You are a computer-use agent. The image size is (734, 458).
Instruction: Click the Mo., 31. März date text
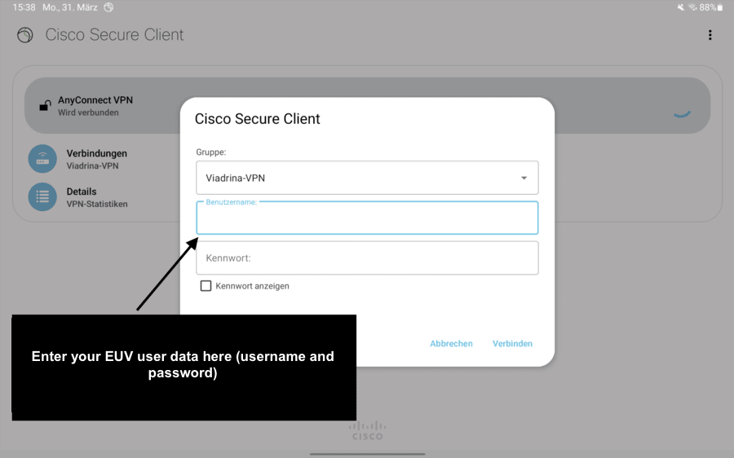pos(70,7)
